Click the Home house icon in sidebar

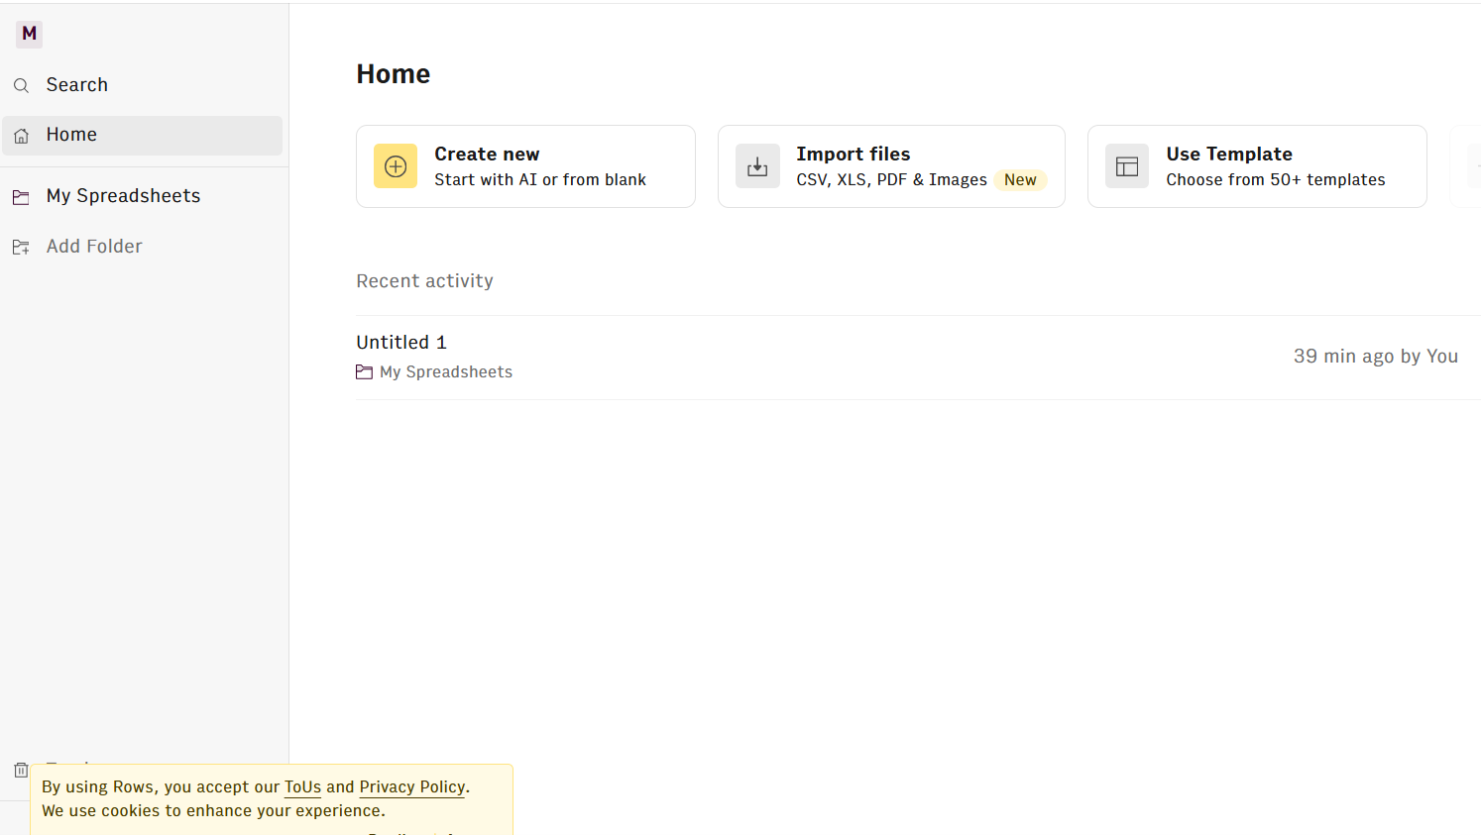click(21, 136)
